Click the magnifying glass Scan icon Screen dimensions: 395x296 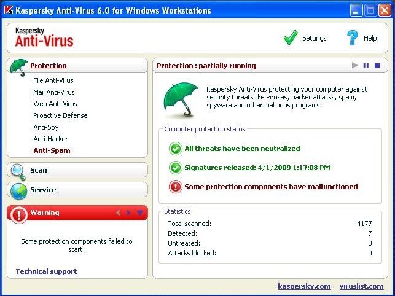[x=18, y=171]
